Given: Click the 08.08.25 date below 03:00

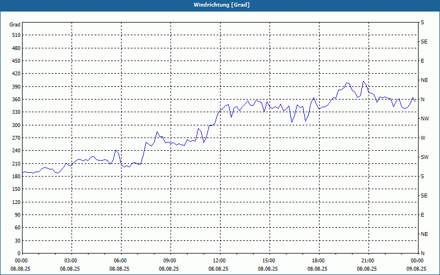Looking at the screenshot, I should 70,268.
